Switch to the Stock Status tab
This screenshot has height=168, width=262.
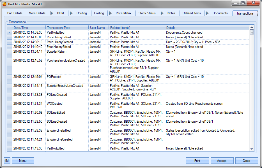tap(147, 13)
